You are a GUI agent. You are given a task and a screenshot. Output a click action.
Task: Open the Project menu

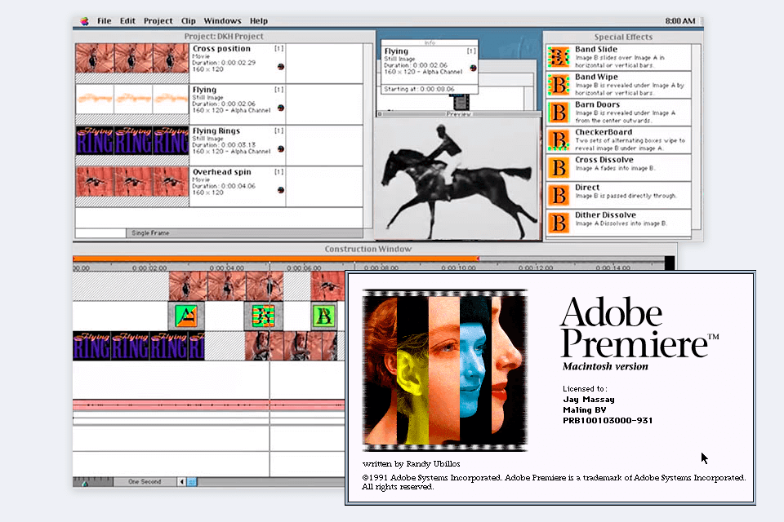pos(157,20)
